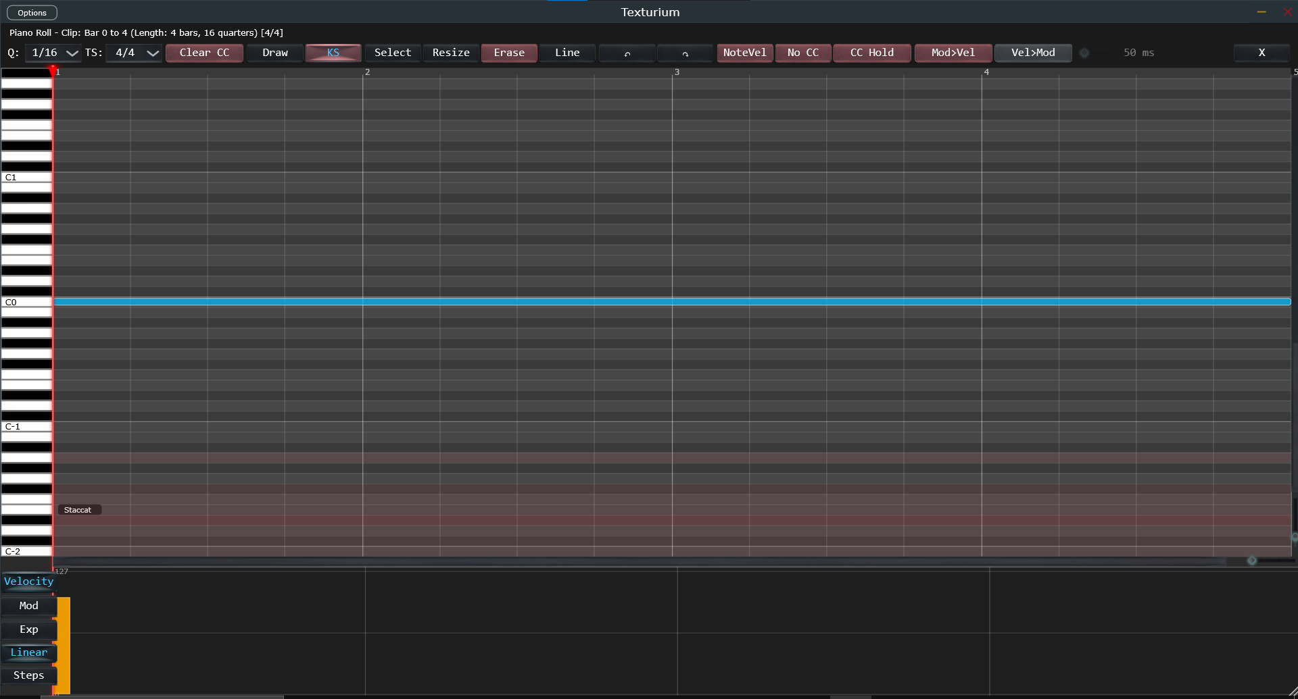Click the C1 piano key

click(x=26, y=177)
